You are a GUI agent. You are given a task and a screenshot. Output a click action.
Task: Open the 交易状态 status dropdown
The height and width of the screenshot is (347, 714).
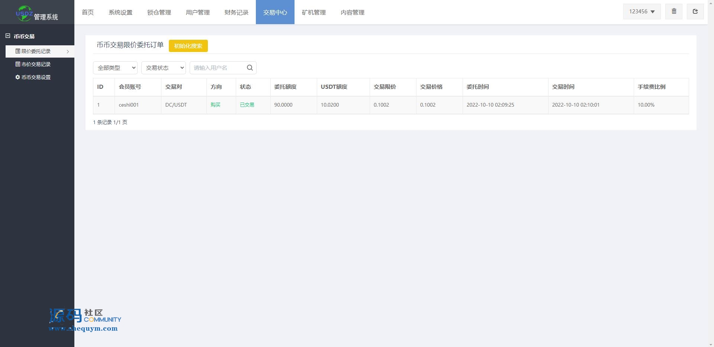click(x=164, y=68)
